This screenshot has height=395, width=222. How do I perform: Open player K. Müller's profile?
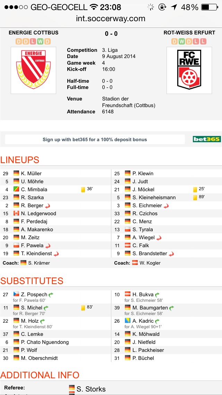(31, 174)
